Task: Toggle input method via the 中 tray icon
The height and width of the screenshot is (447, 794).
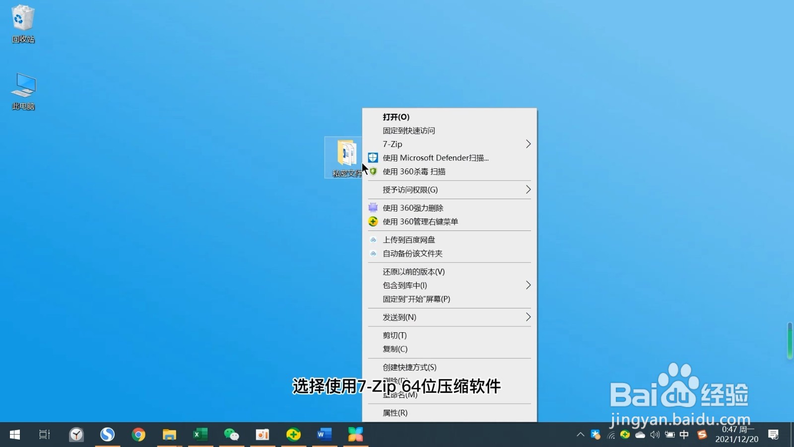Action: (684, 435)
